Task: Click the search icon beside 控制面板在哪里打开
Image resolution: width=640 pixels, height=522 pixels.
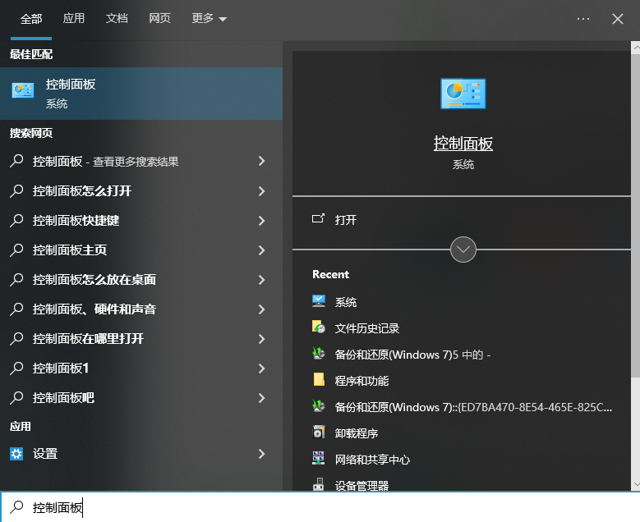Action: point(16,338)
